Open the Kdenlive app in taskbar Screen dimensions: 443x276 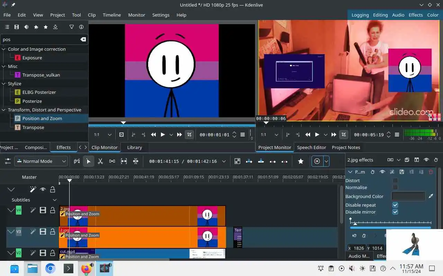104,268
